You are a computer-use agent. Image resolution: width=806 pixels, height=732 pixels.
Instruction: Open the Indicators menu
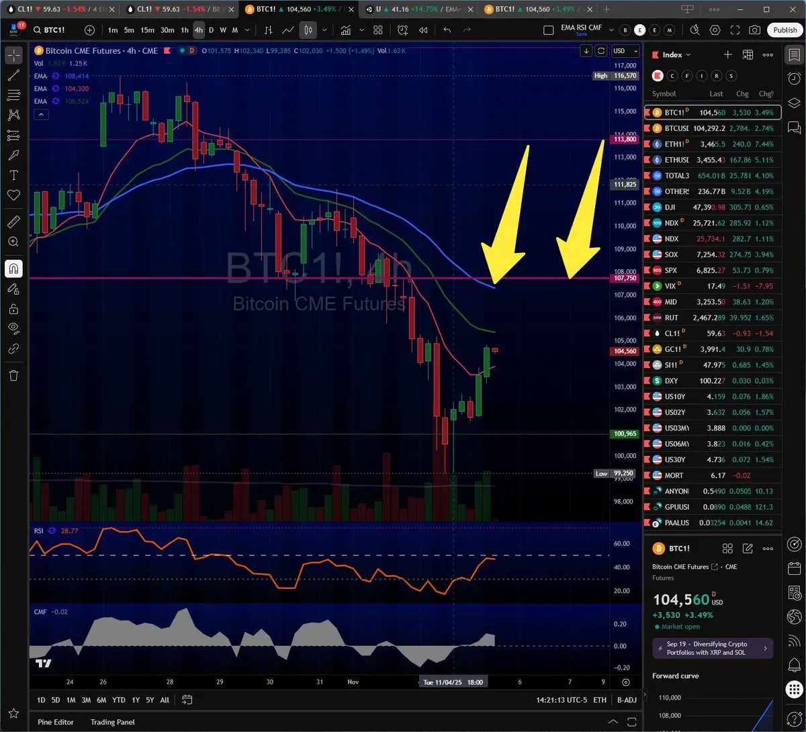click(345, 30)
